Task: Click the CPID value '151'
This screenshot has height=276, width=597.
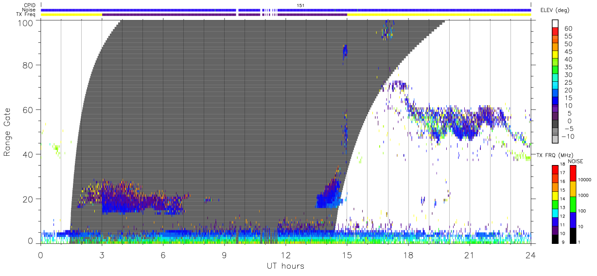Action: coord(300,5)
